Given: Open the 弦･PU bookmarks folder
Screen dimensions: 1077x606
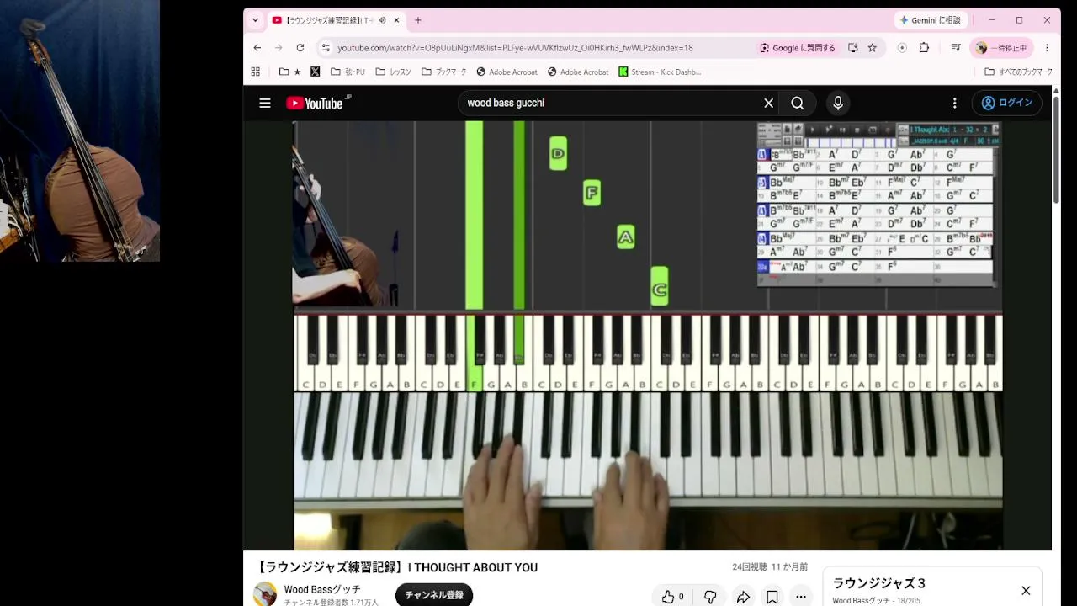Looking at the screenshot, I should pos(348,72).
